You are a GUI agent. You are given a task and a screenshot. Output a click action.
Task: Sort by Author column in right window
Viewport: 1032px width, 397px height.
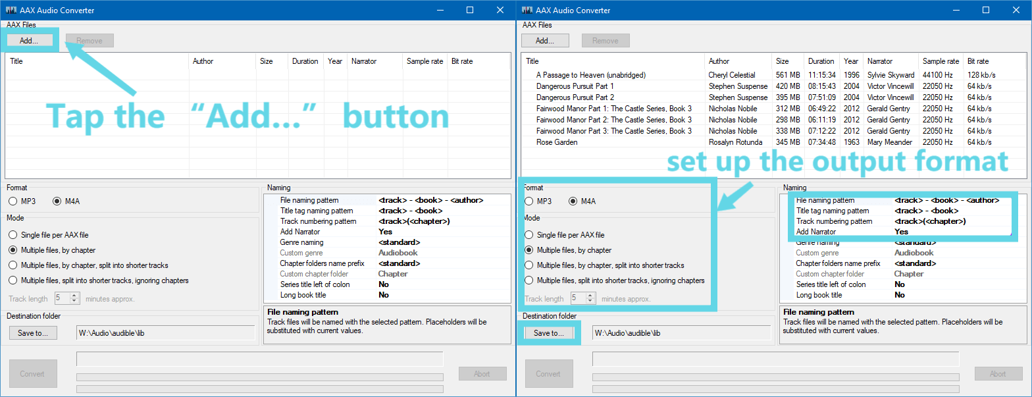coord(738,61)
